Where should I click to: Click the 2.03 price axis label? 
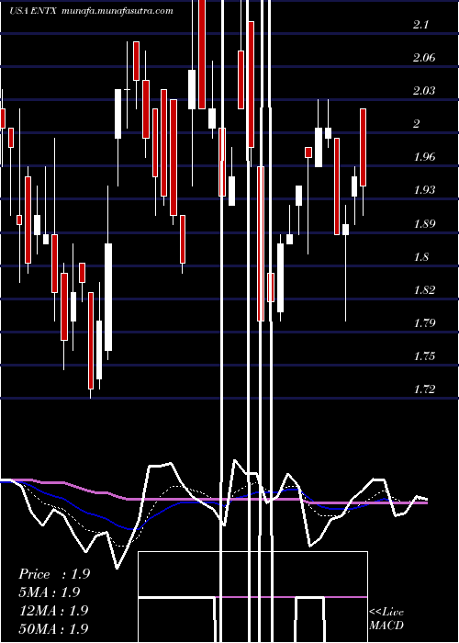(x=424, y=91)
